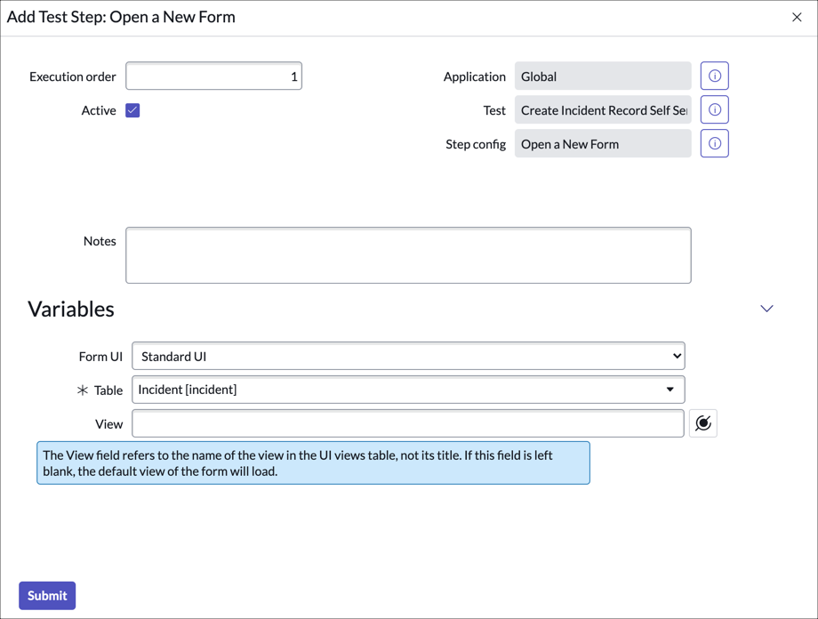Open info icon next to Step config
The width and height of the screenshot is (818, 619).
coord(714,143)
